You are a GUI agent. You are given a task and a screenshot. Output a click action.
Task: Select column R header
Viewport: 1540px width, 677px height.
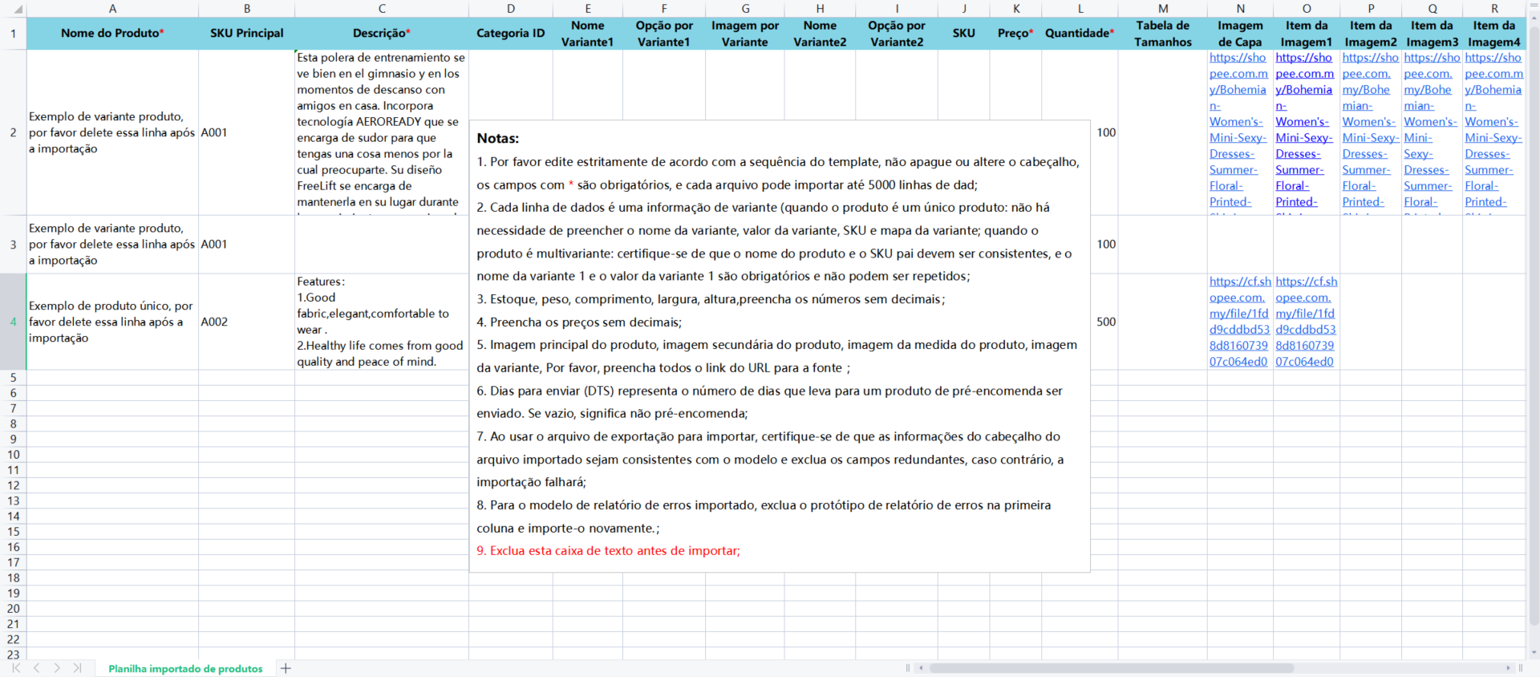(x=1494, y=9)
